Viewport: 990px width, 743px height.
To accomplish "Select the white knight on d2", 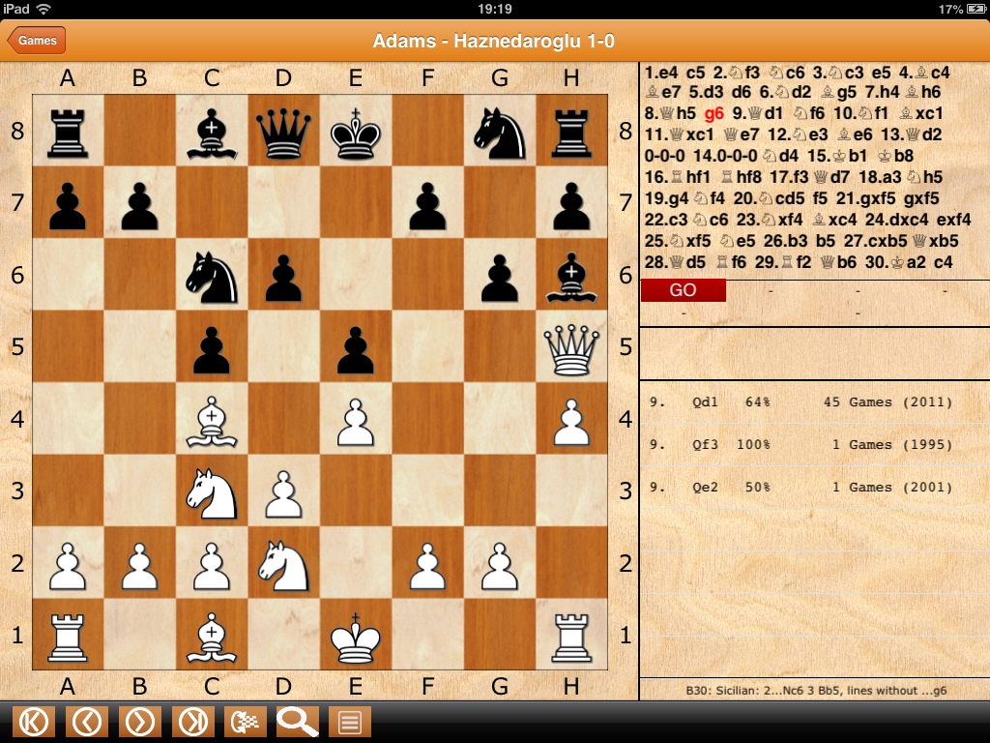I will [284, 563].
